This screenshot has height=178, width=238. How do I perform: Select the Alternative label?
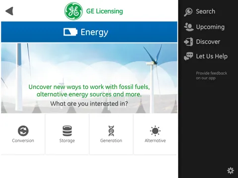(155, 140)
